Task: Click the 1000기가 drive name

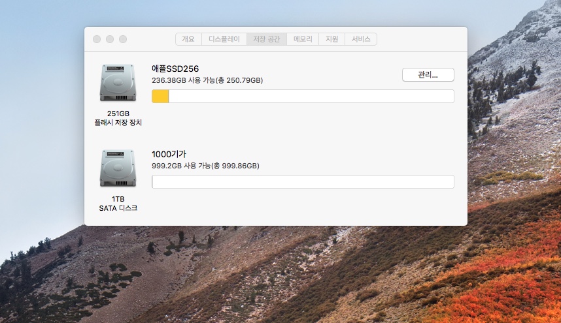Action: (x=169, y=154)
